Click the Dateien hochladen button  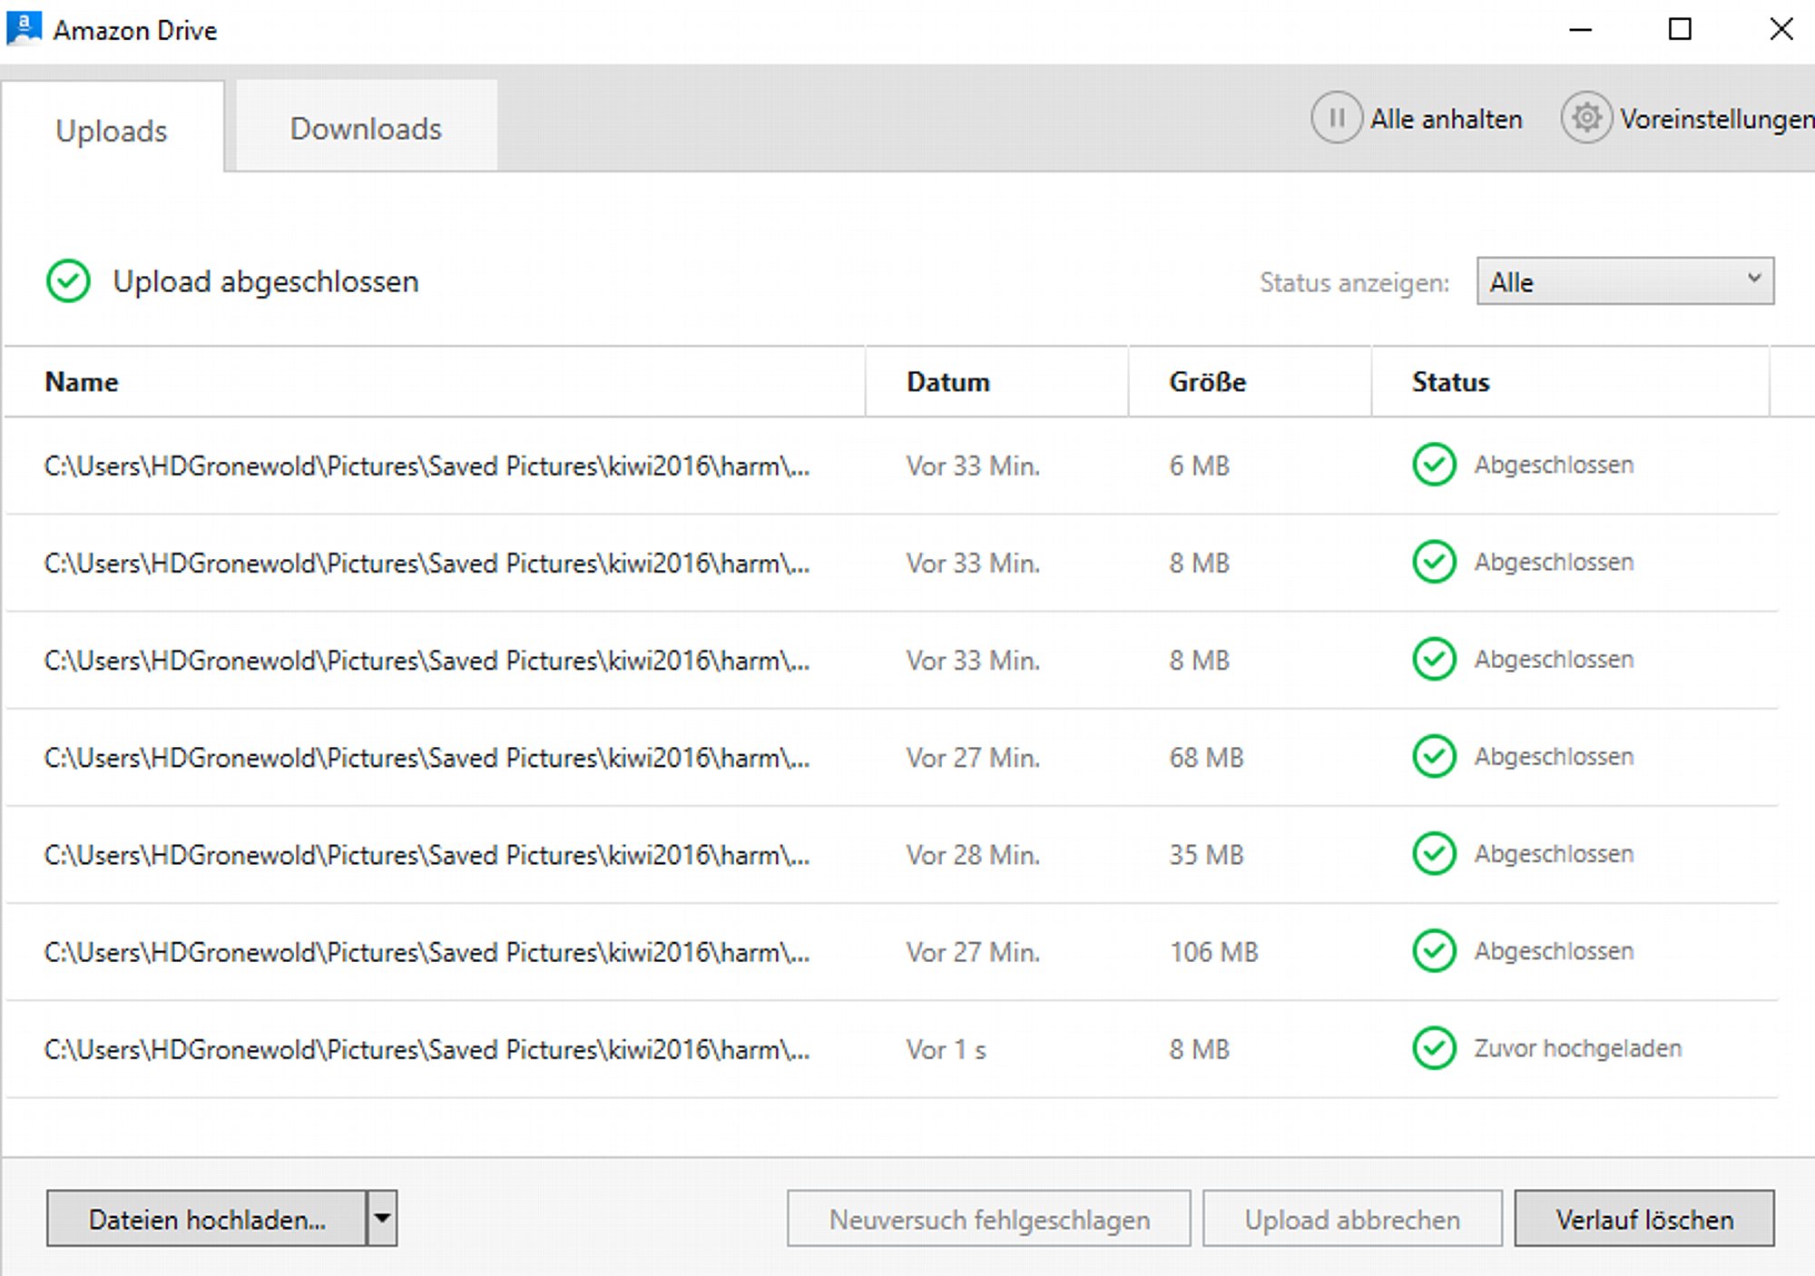[207, 1218]
